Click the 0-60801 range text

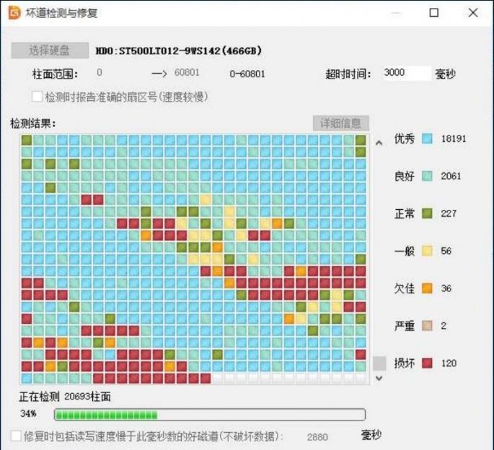click(x=247, y=74)
